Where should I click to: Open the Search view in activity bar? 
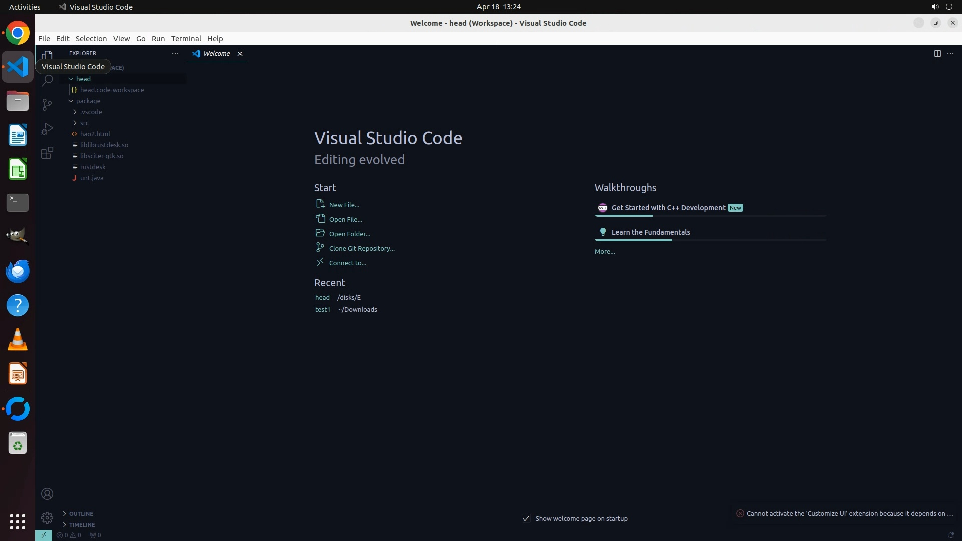[x=47, y=81]
